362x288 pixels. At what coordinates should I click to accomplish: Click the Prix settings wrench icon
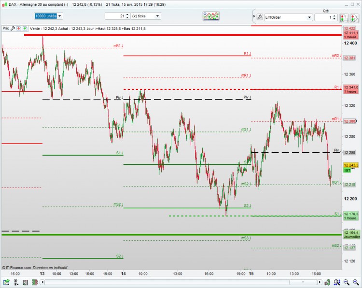[x=13, y=29]
